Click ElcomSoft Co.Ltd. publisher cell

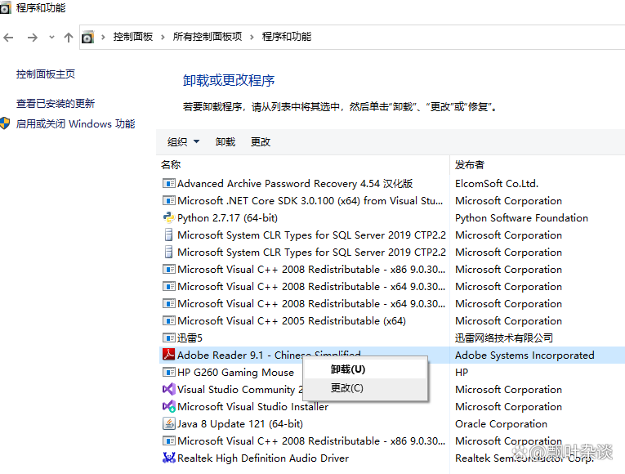497,183
